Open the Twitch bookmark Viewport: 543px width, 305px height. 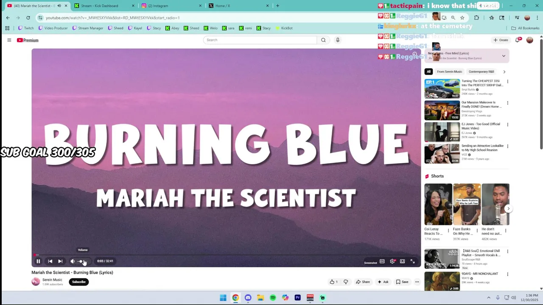click(25, 28)
